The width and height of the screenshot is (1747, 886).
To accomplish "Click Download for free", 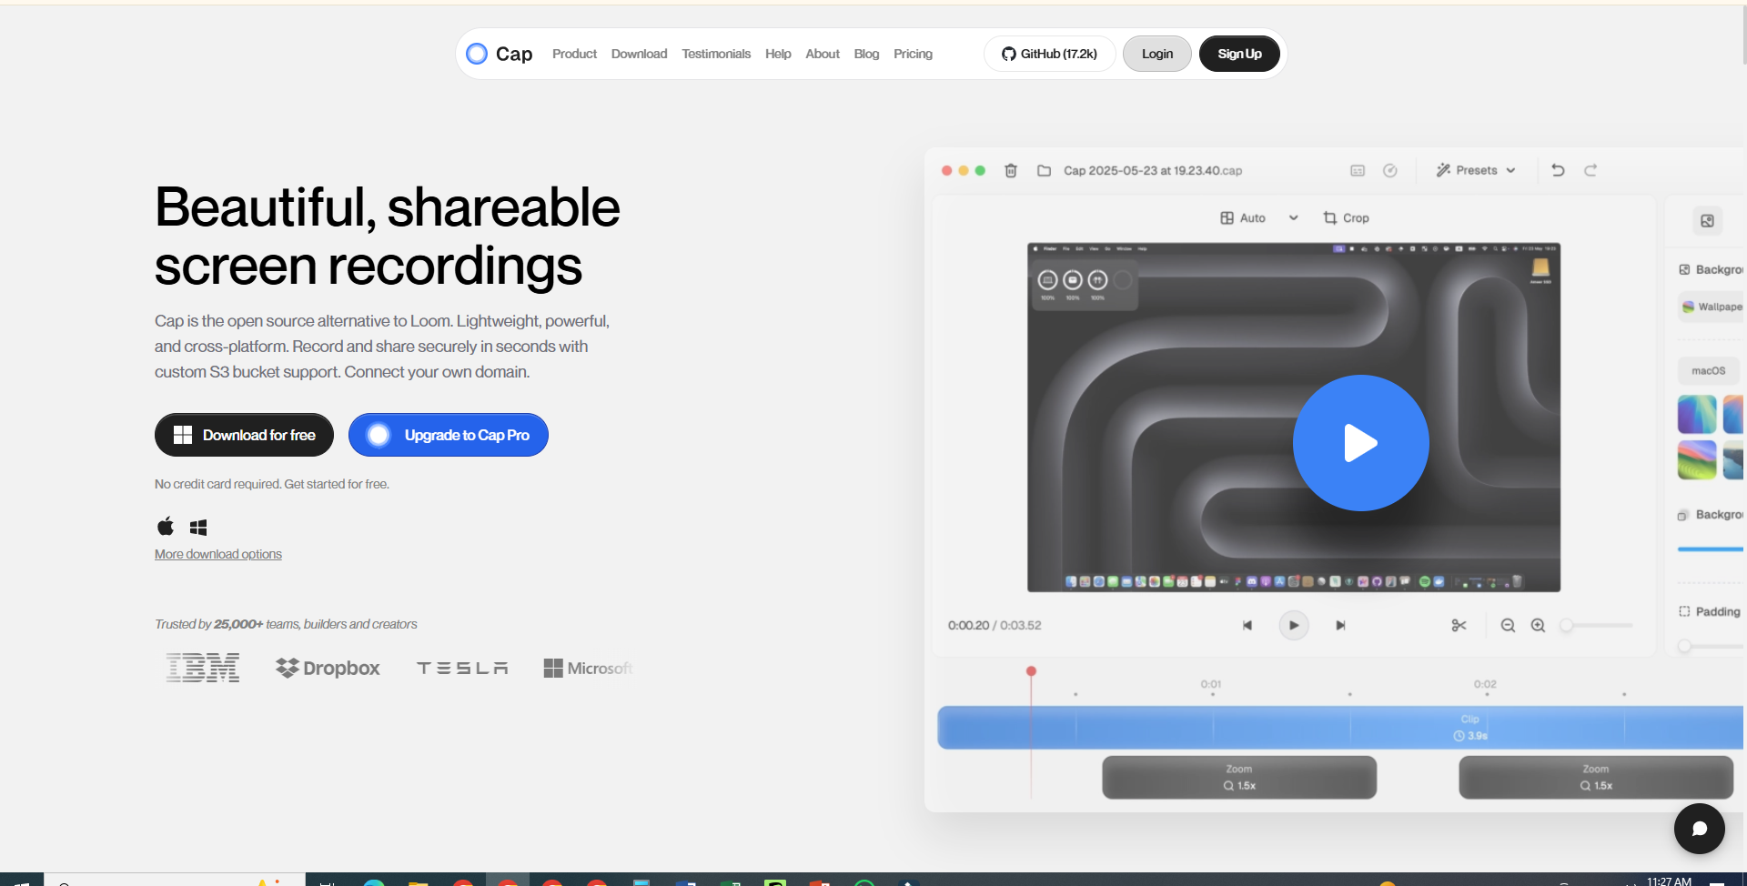I will pos(244,435).
